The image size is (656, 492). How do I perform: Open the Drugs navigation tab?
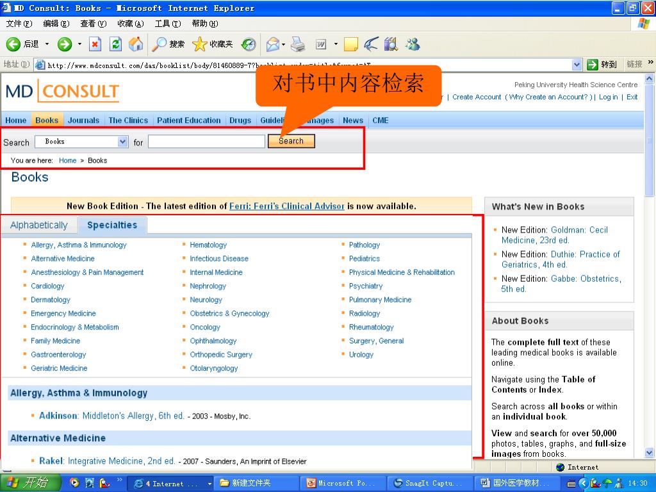[240, 120]
